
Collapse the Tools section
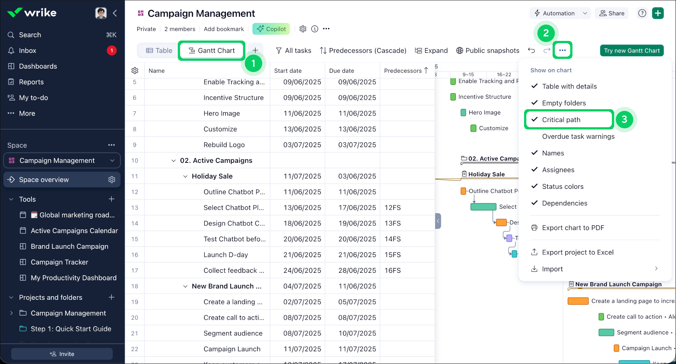point(11,199)
